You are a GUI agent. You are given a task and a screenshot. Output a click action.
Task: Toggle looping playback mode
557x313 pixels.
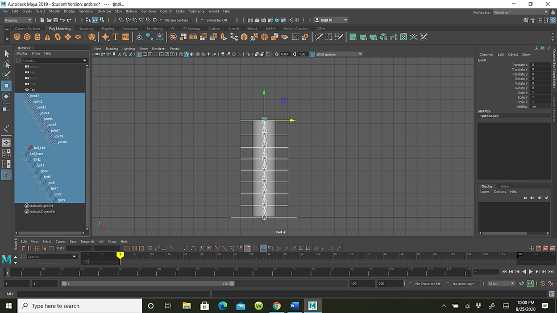click(522, 283)
